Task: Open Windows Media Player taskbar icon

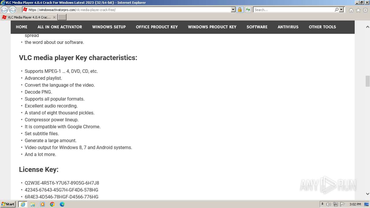Action: (42, 204)
